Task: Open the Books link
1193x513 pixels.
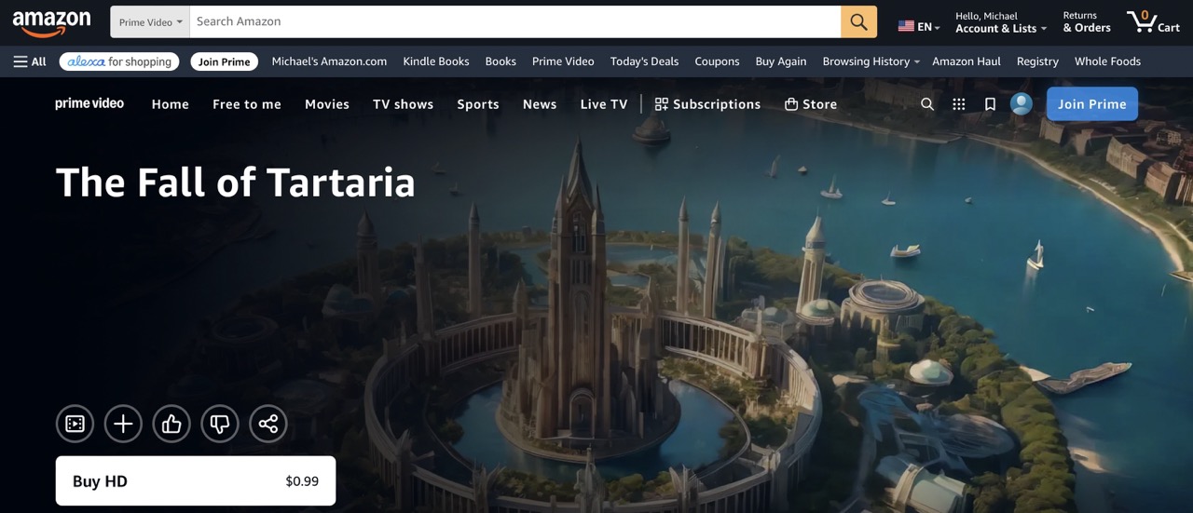Action: [x=501, y=61]
